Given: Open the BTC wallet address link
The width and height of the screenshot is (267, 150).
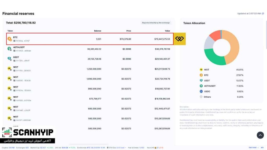Looking at the screenshot, I should [x=23, y=41].
